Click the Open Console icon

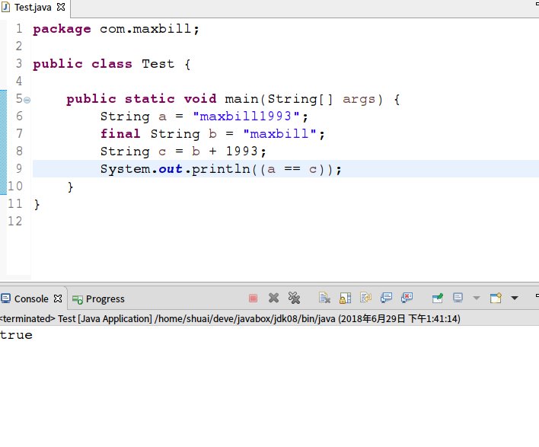click(x=496, y=299)
